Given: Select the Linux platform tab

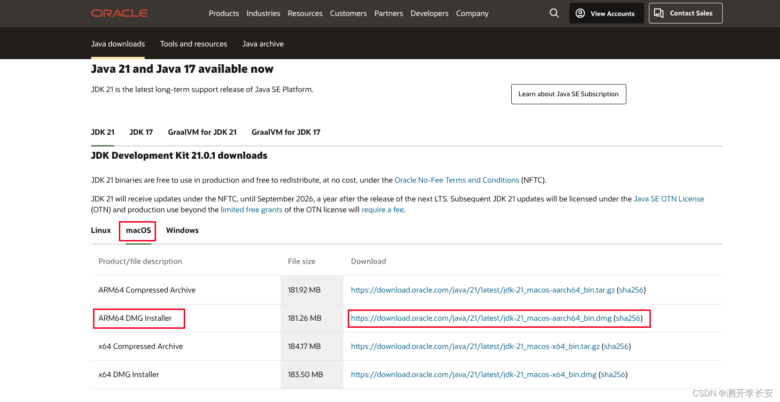Looking at the screenshot, I should pyautogui.click(x=101, y=230).
